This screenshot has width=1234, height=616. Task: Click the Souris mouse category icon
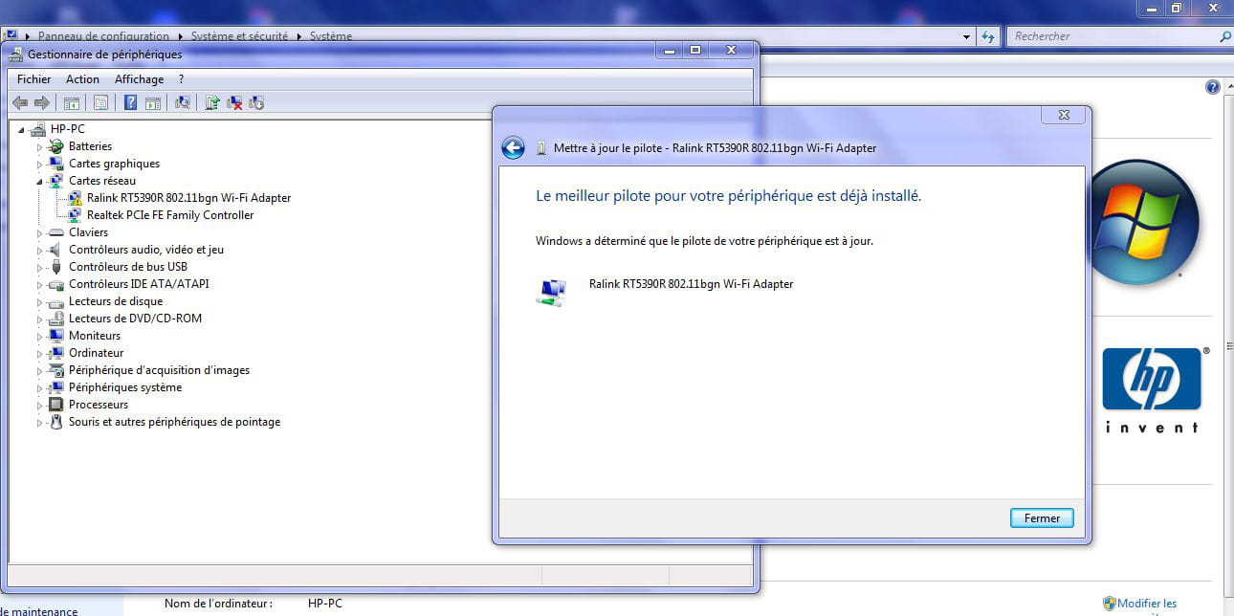click(x=56, y=422)
